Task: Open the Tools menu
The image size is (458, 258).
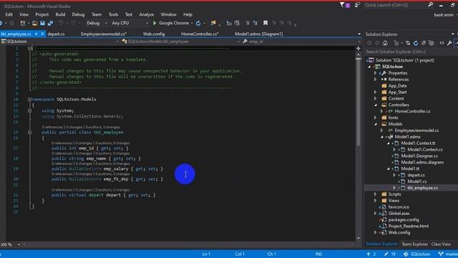Action: pos(113,14)
